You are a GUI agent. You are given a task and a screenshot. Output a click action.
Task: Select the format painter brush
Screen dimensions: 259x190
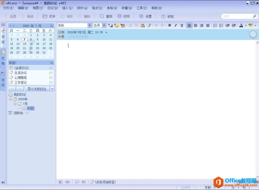(149, 25)
